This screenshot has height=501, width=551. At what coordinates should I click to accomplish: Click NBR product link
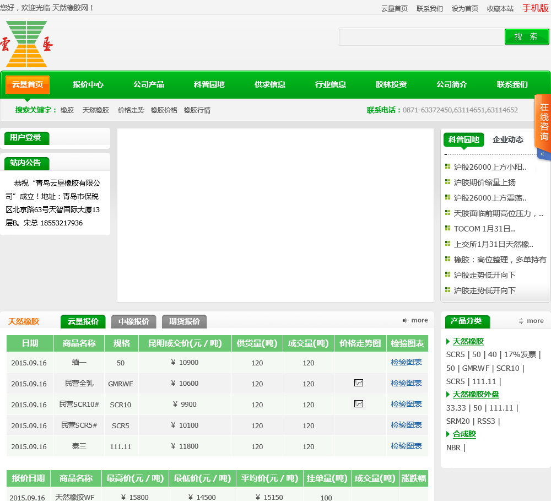point(453,448)
